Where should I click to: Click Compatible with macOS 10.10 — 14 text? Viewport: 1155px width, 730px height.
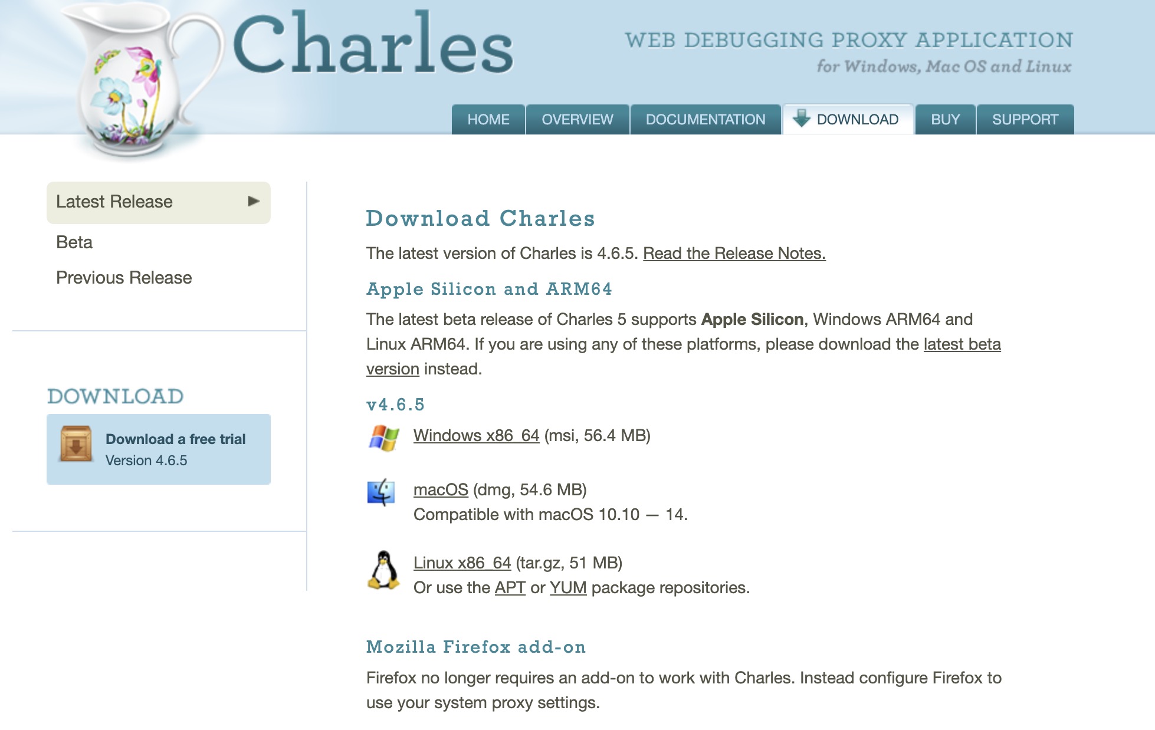(x=550, y=514)
